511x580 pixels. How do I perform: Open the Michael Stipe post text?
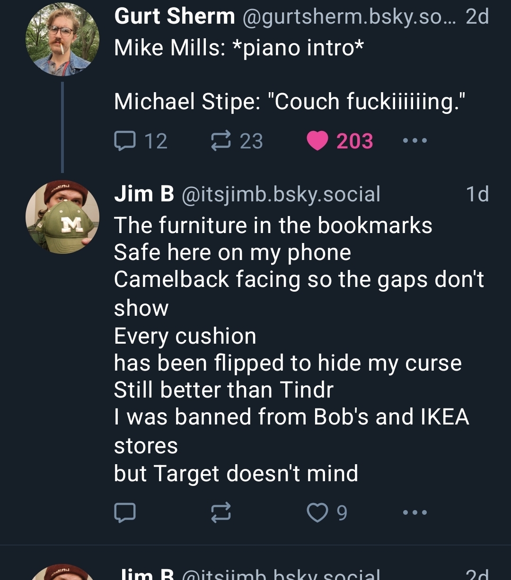290,102
